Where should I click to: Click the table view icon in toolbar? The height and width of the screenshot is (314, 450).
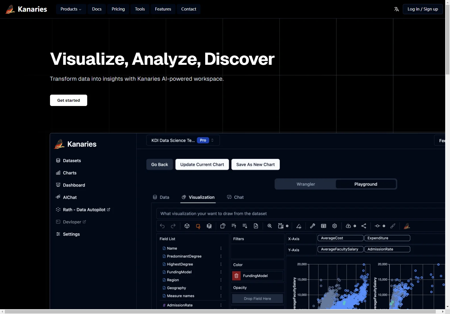click(x=324, y=226)
